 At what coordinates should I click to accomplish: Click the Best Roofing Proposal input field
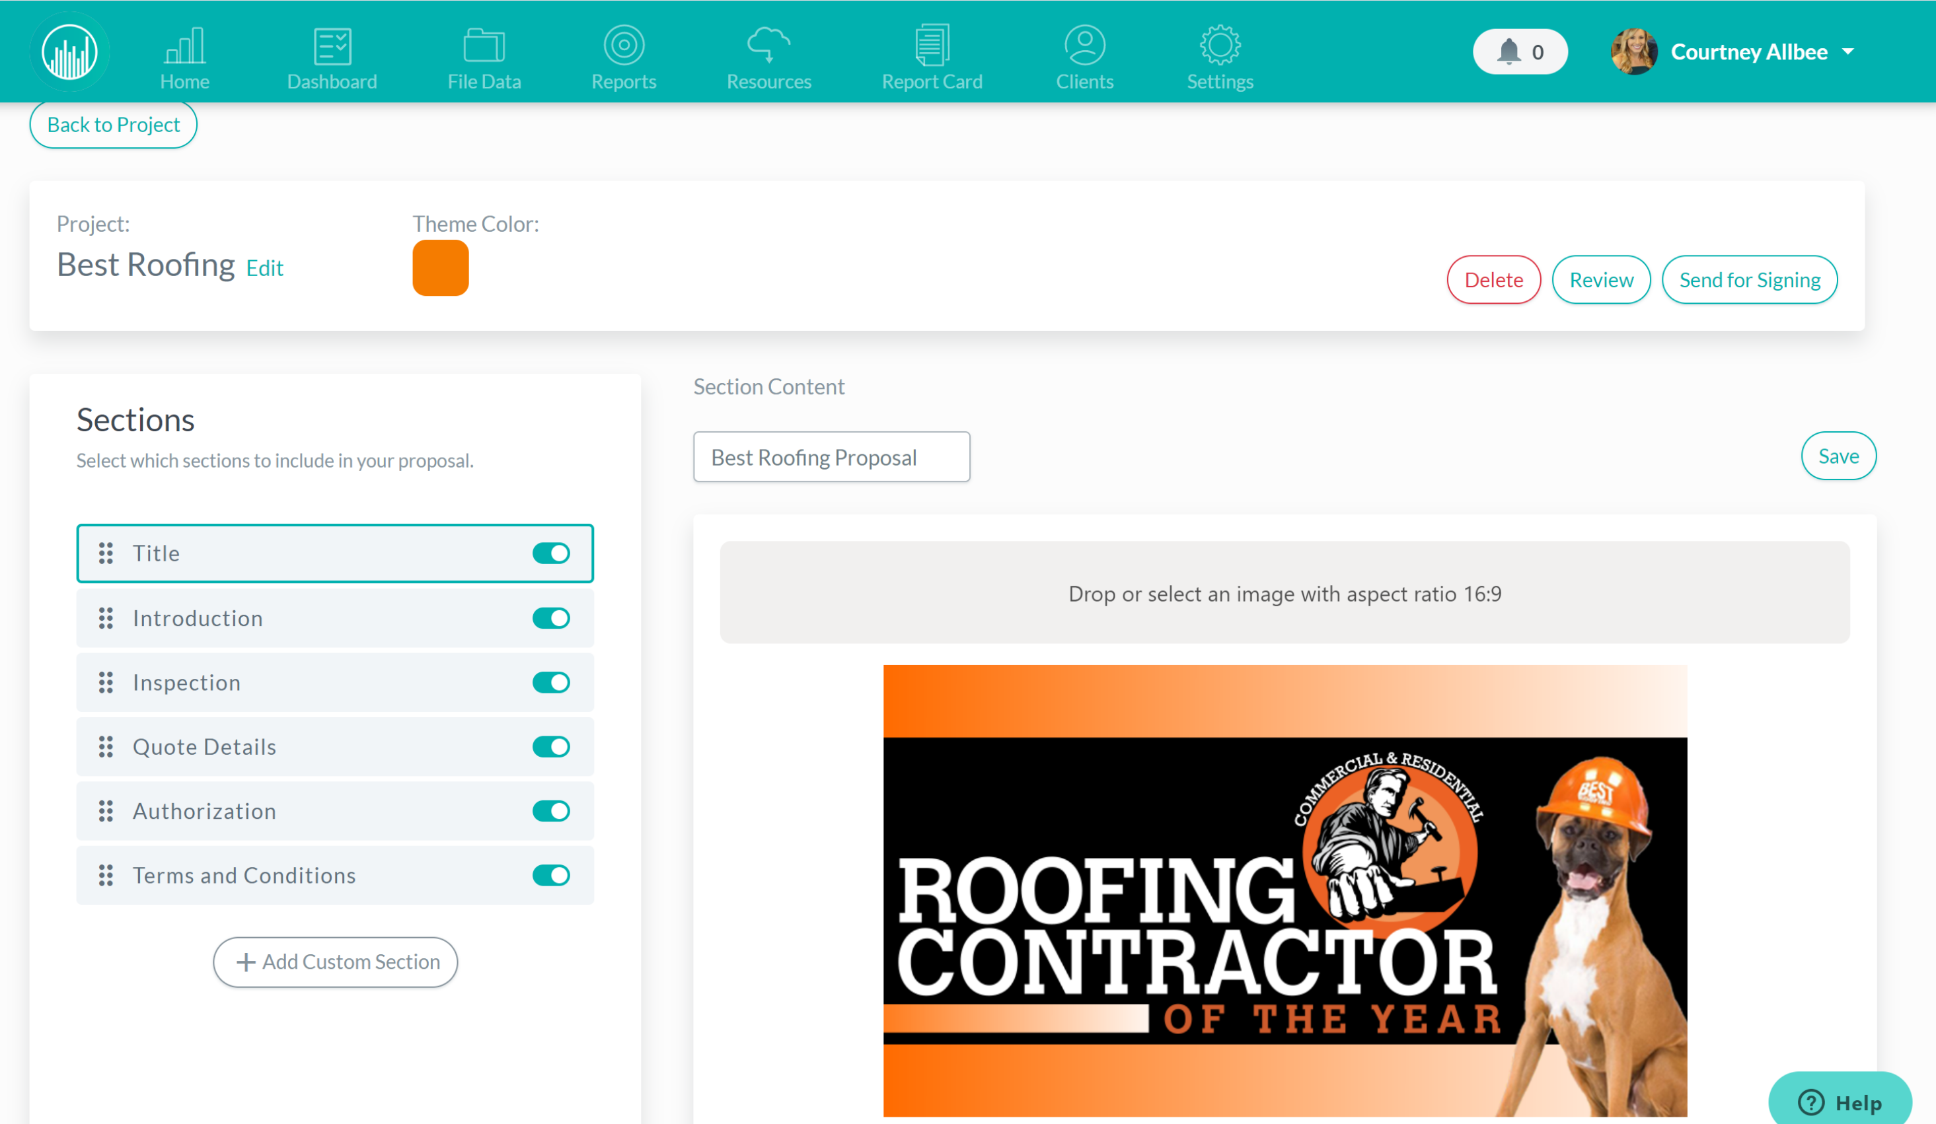click(x=831, y=456)
